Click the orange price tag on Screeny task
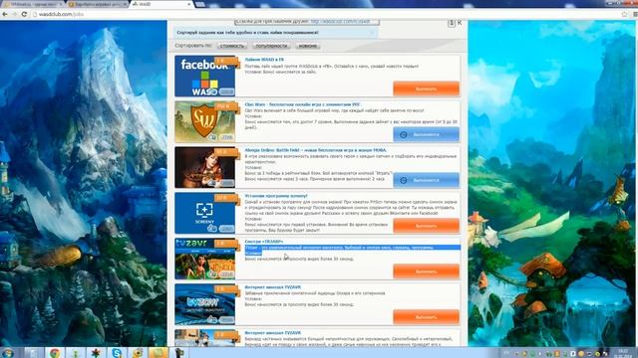 pos(226,198)
